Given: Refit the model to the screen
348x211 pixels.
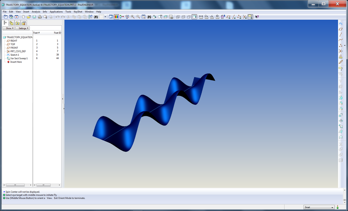Looking at the screenshot, I should click(x=143, y=17).
